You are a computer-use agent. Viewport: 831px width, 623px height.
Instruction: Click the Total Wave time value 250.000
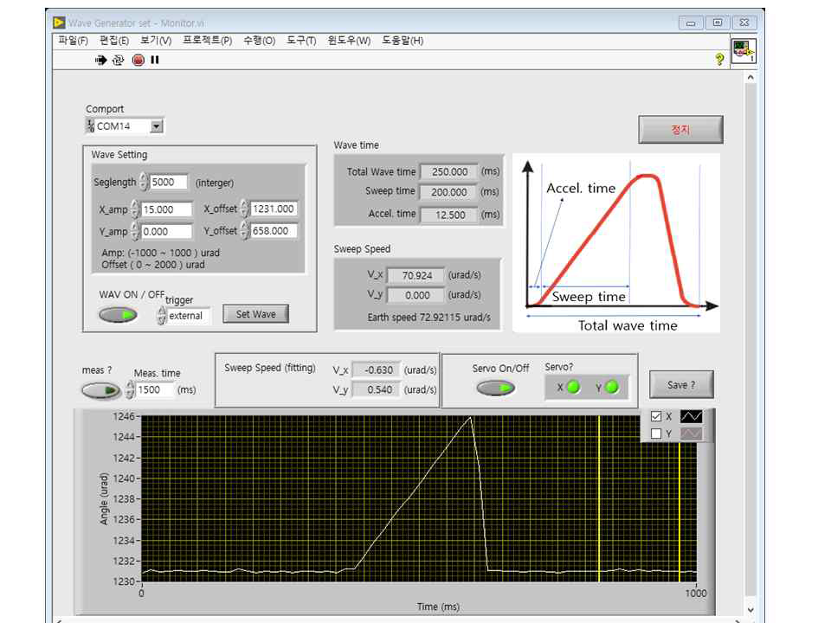449,171
